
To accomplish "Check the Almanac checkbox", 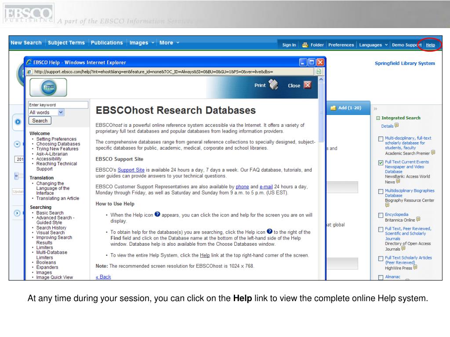I will pos(381,277).
